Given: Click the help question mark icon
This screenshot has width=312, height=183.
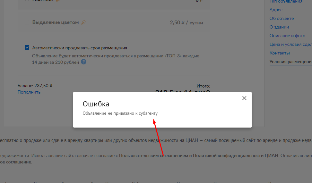Looking at the screenshot, I should pos(83,62).
